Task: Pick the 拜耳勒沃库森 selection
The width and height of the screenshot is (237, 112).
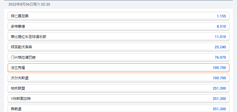Action: click(x=119, y=47)
